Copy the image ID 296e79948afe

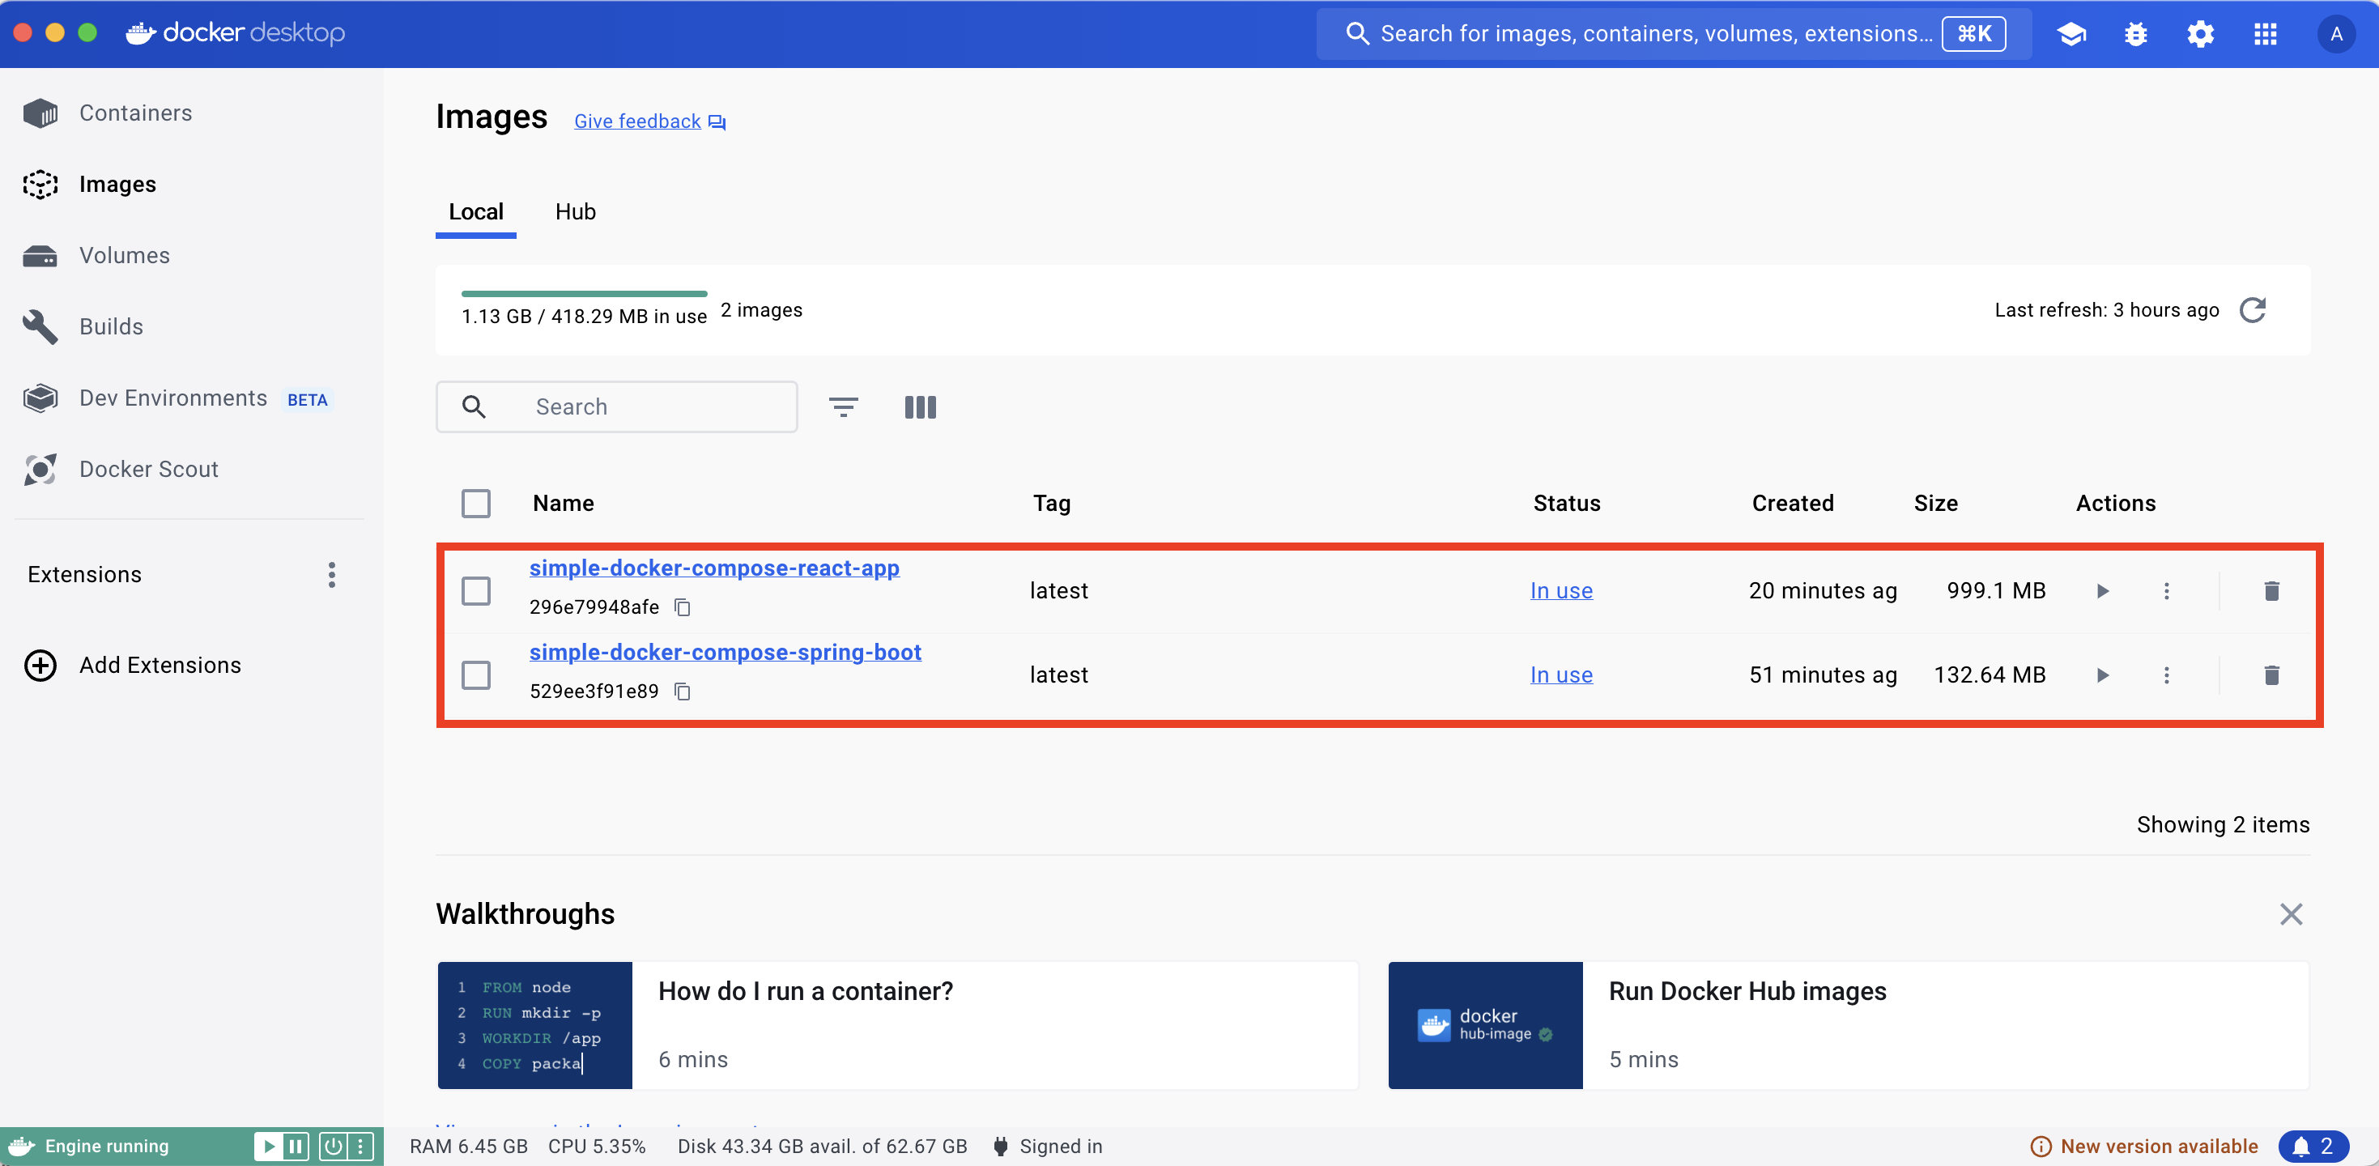(683, 606)
